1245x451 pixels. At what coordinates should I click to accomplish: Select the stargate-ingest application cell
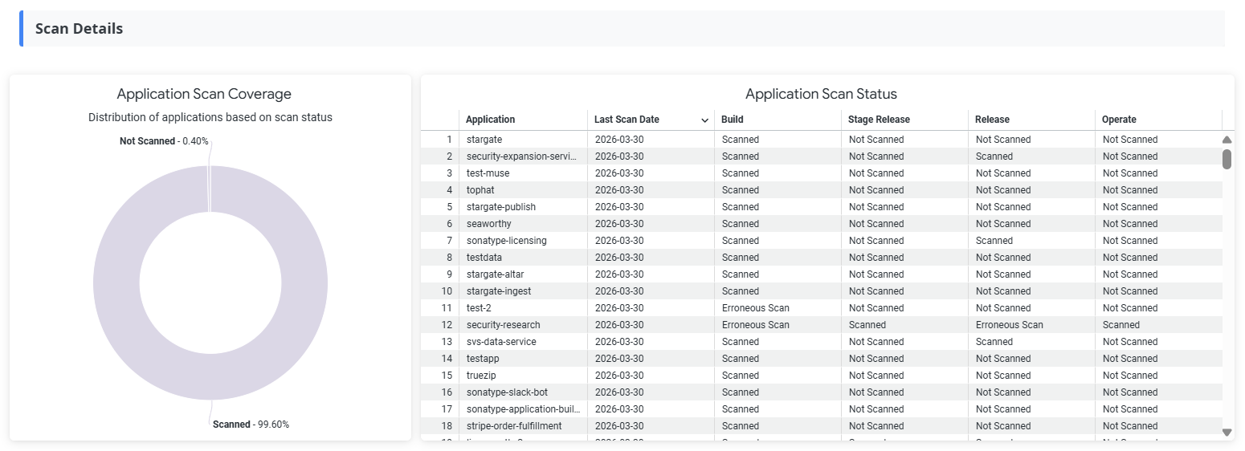point(523,291)
